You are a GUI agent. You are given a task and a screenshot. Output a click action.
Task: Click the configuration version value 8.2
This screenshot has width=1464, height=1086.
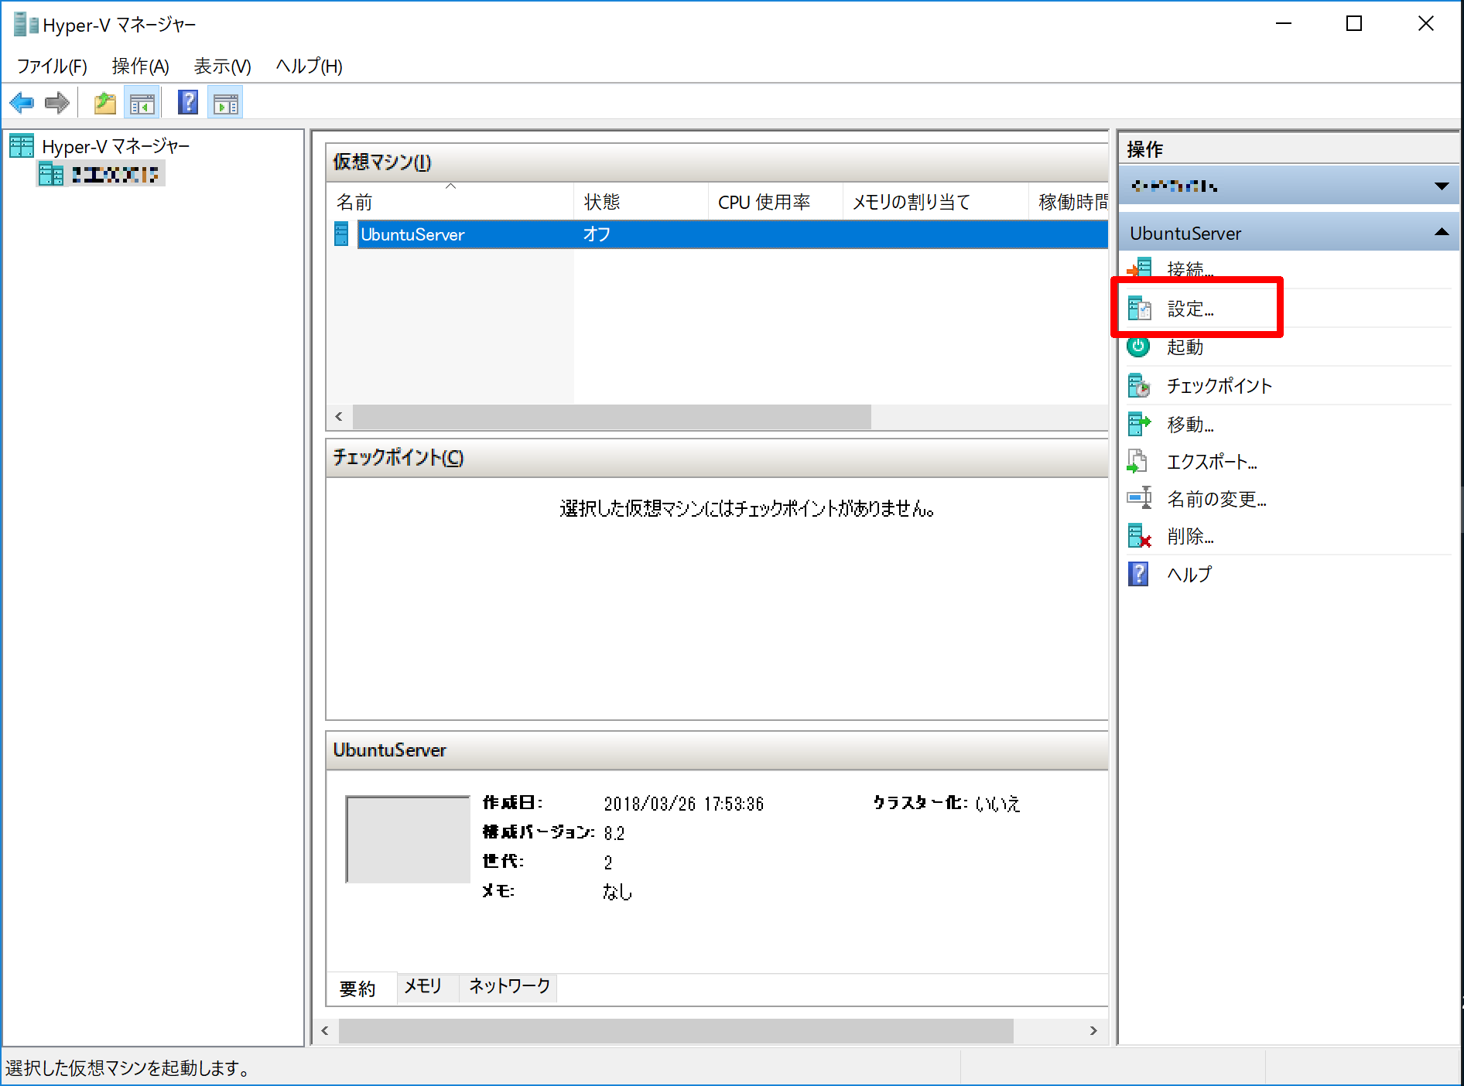click(x=614, y=833)
